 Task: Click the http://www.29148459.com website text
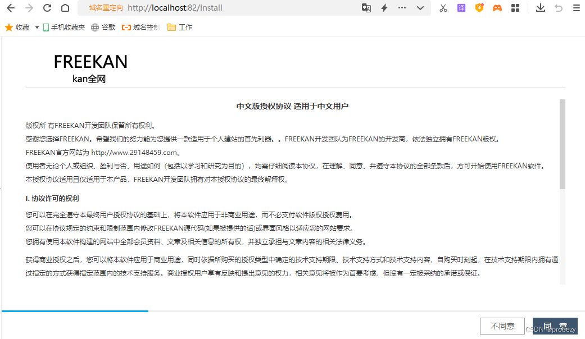pyautogui.click(x=134, y=152)
